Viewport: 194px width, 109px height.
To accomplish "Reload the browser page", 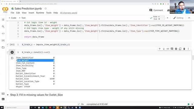I will [7, 4].
